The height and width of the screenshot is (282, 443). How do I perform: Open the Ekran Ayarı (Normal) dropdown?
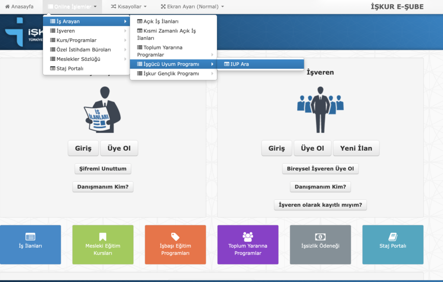click(x=192, y=6)
